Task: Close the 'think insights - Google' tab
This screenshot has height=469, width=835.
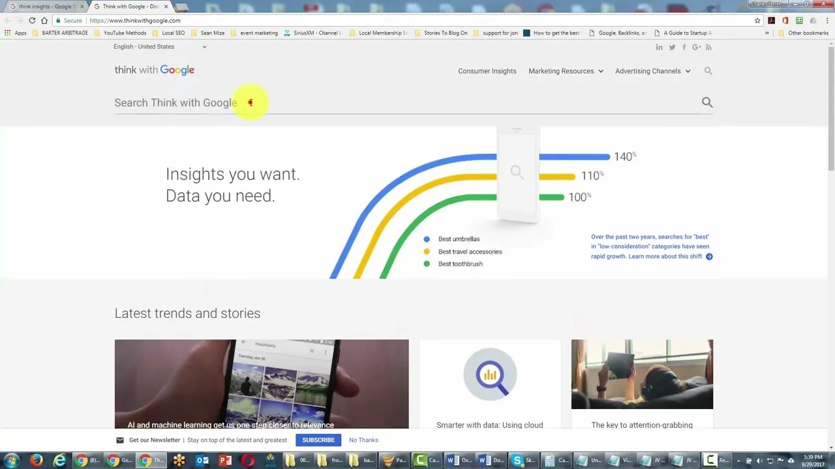Action: (82, 7)
